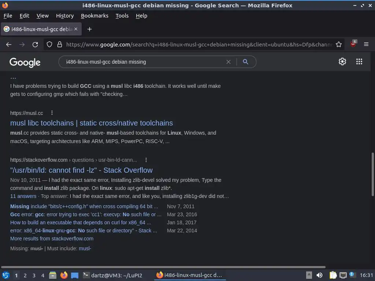Open the volume control in tray
The image size is (375, 281).
[319, 275]
